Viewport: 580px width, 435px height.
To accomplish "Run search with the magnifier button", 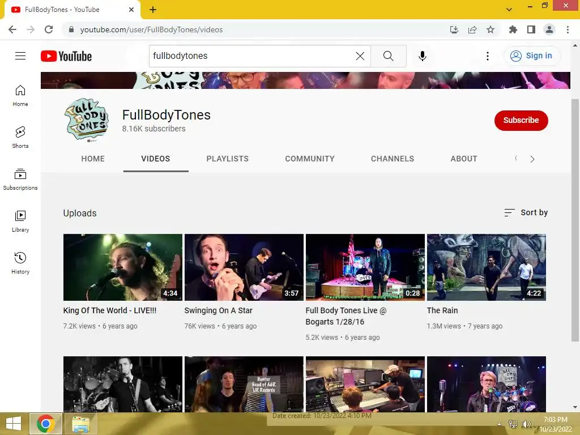I will pyautogui.click(x=389, y=56).
